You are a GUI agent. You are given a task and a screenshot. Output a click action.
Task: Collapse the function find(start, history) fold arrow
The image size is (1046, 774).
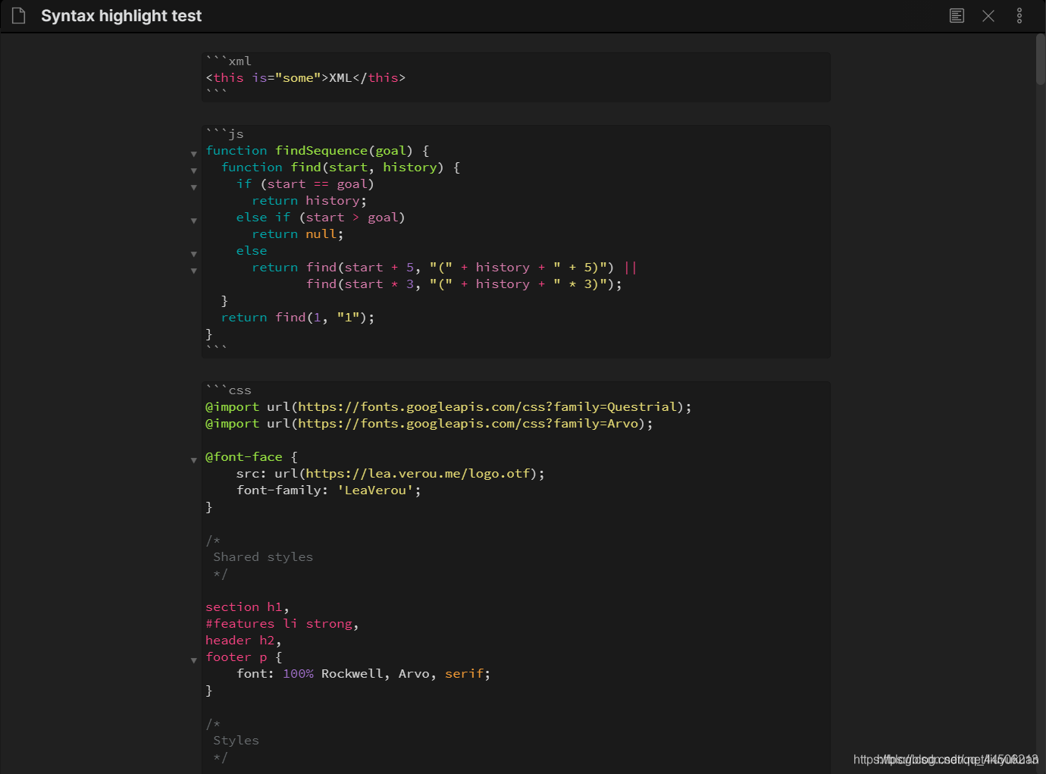[x=194, y=171]
